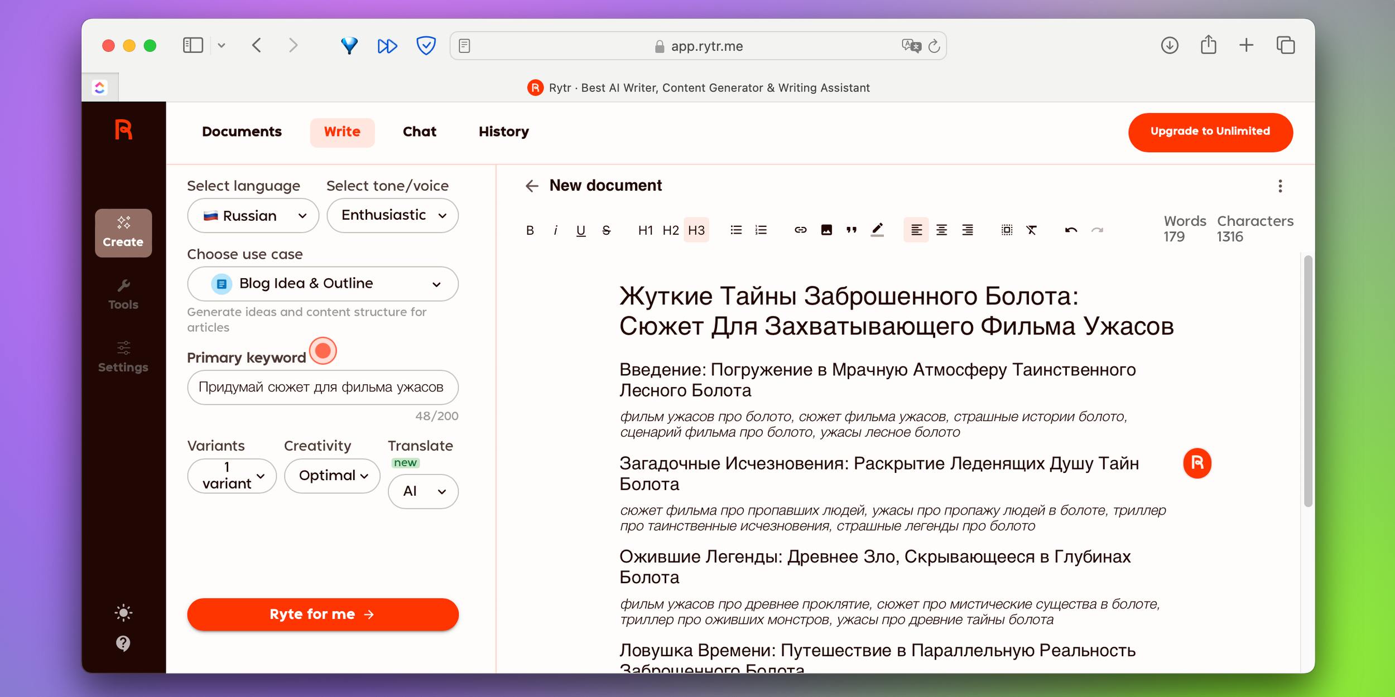Open the help question mark icon
The image size is (1395, 697).
[123, 643]
